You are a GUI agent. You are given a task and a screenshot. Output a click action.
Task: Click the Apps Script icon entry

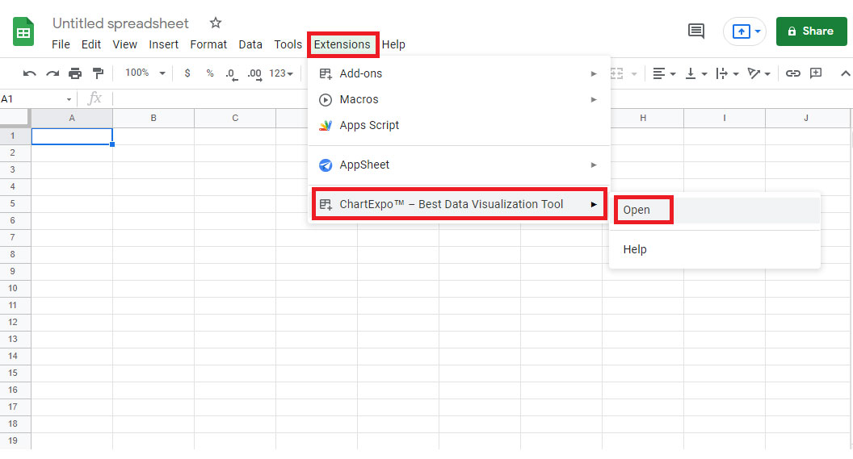(326, 126)
